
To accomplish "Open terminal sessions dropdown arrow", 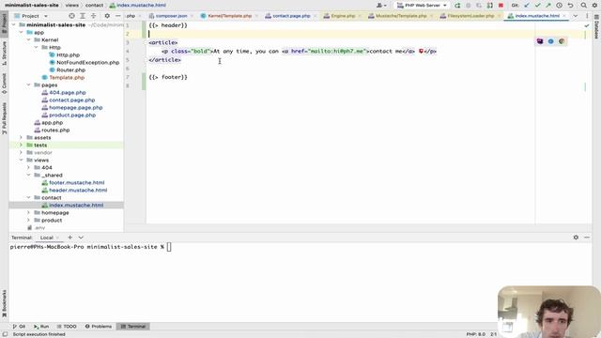I will pos(81,238).
